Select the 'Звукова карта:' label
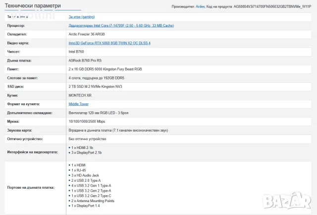Image resolution: width=317 pixels, height=215 pixels. pos(20,131)
